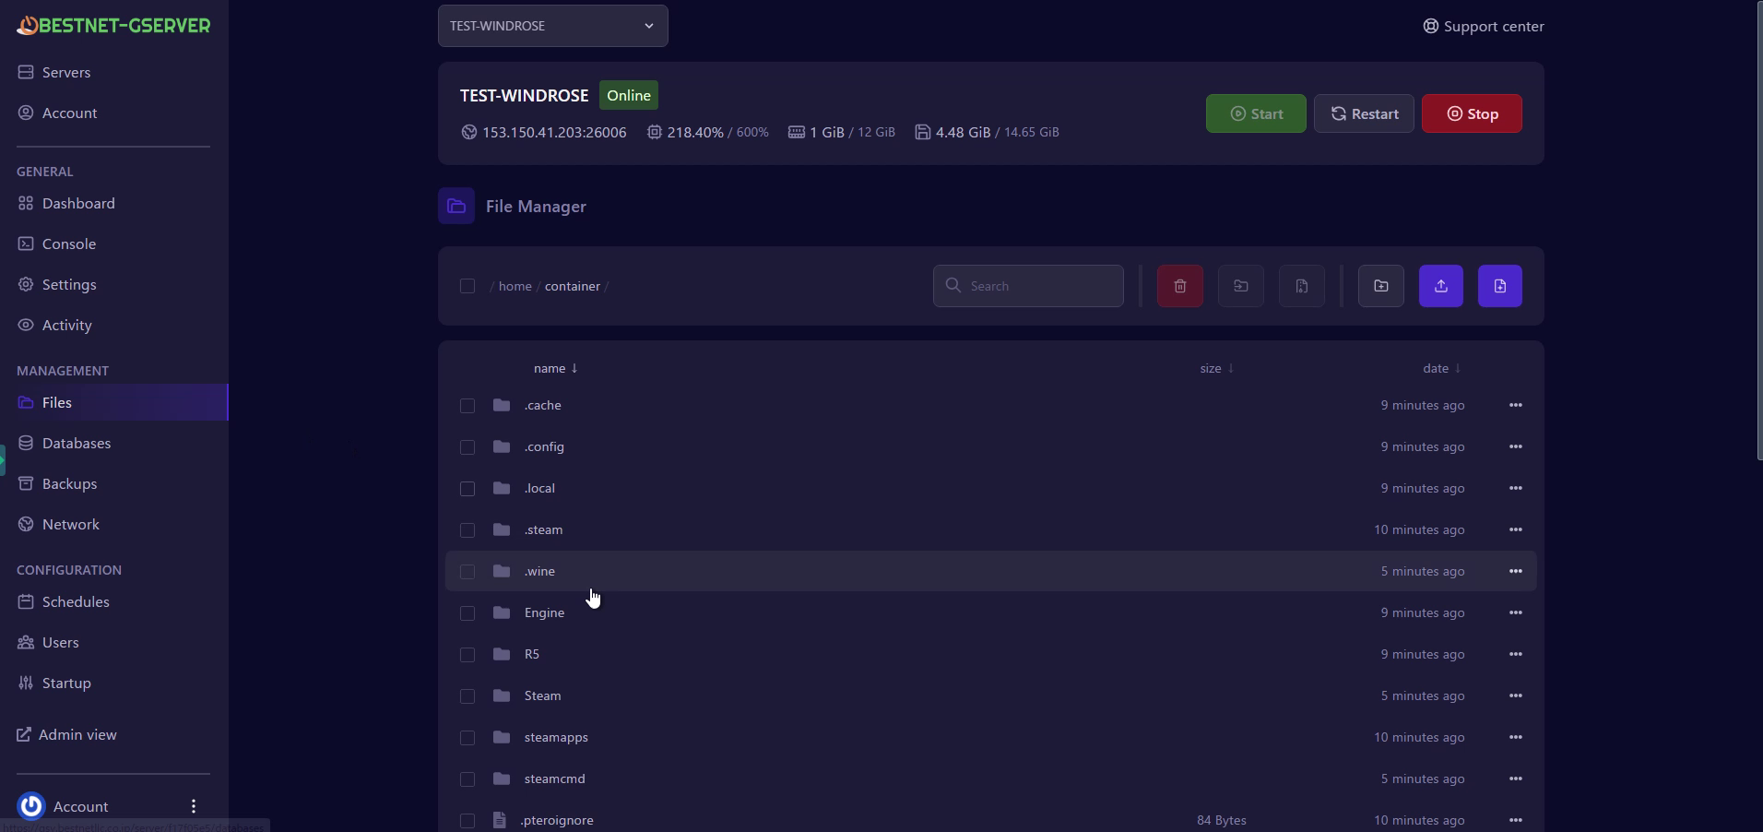Open Backups in the sidebar
This screenshot has width=1763, height=832.
[x=69, y=483]
